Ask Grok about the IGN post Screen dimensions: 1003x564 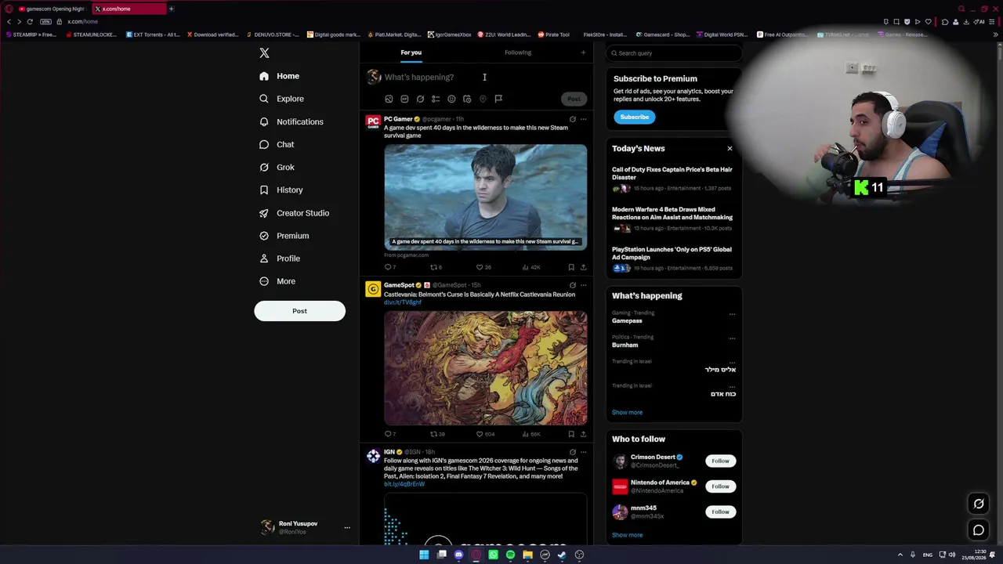click(x=572, y=452)
